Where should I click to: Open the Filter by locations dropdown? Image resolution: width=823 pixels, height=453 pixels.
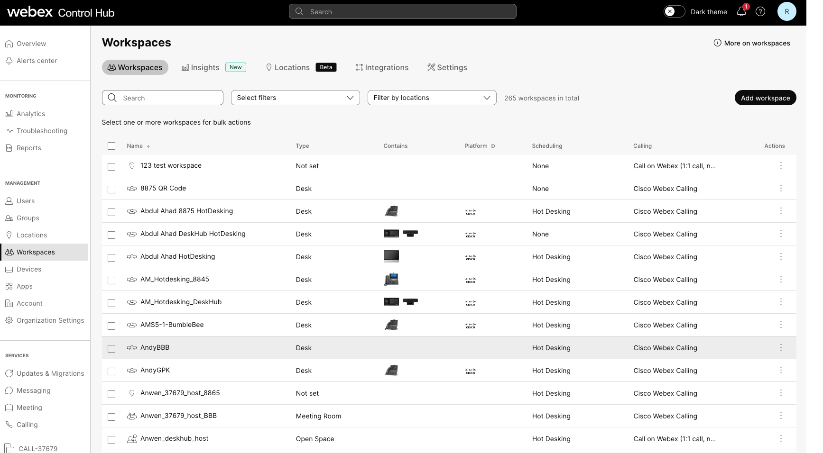tap(432, 98)
